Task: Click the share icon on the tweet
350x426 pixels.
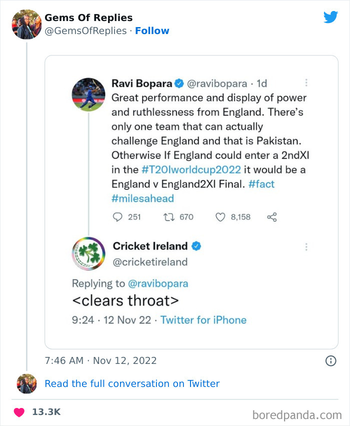Action: [270, 217]
